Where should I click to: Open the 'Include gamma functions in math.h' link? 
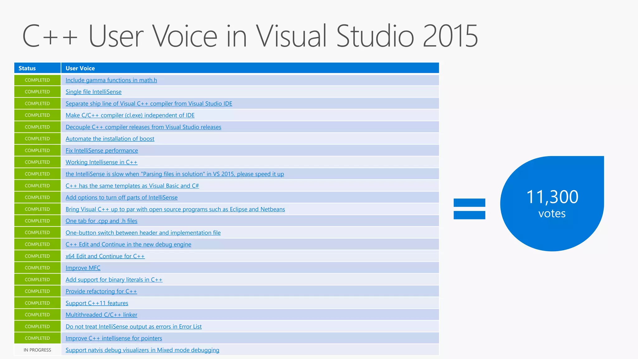click(111, 80)
